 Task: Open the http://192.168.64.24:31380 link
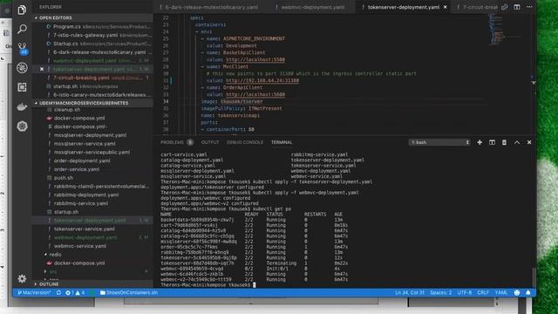coord(262,81)
